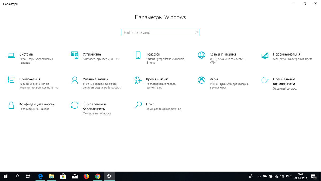This screenshot has height=181, width=321.
Task: Click the 'Язык, разрешения, журнал' description
Action: tap(164, 109)
